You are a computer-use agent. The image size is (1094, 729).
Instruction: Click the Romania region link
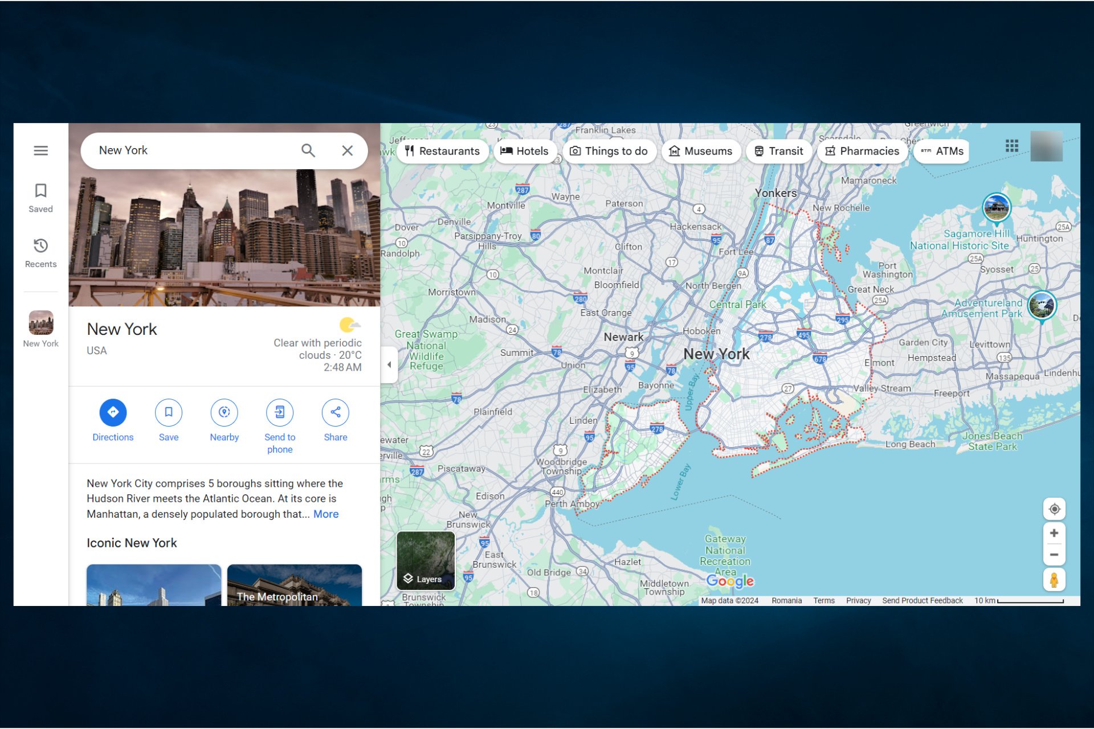click(x=786, y=600)
